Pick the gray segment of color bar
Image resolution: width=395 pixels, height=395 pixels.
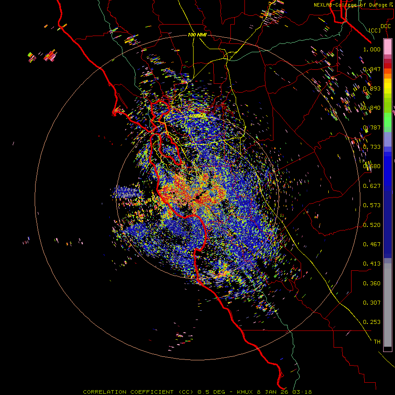pos(388,305)
